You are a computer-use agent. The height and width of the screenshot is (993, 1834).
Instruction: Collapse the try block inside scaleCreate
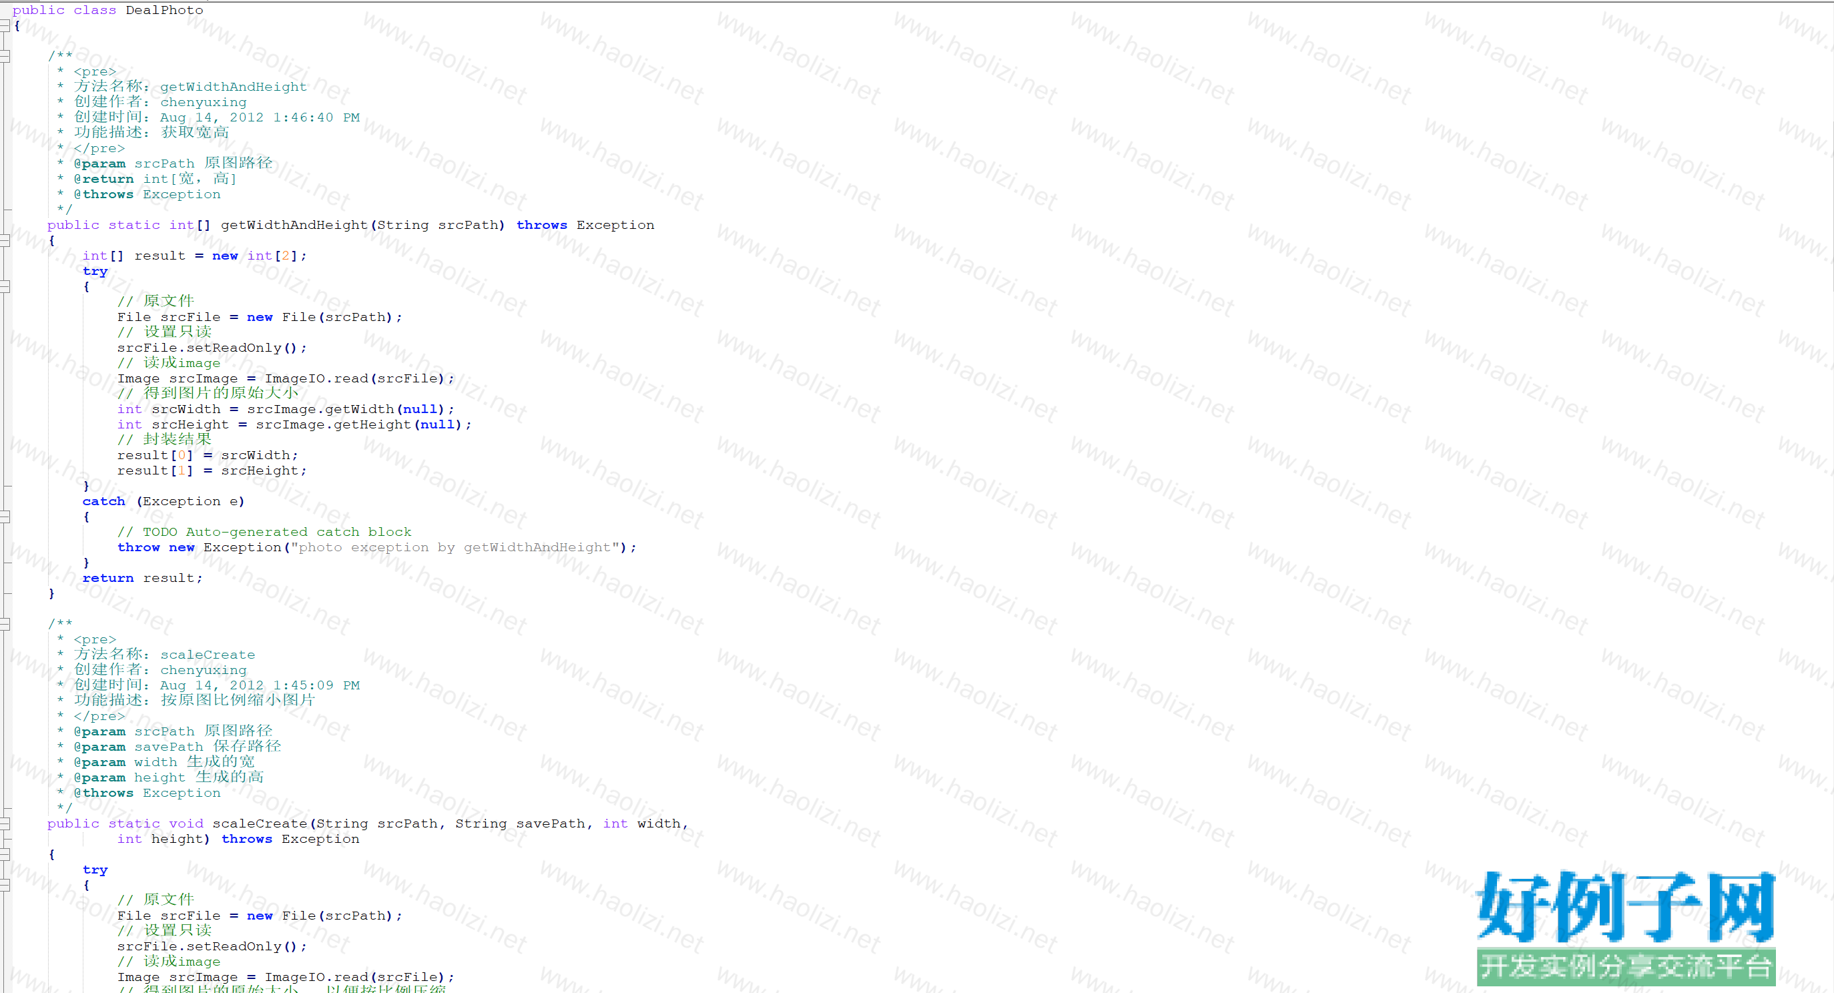point(4,885)
